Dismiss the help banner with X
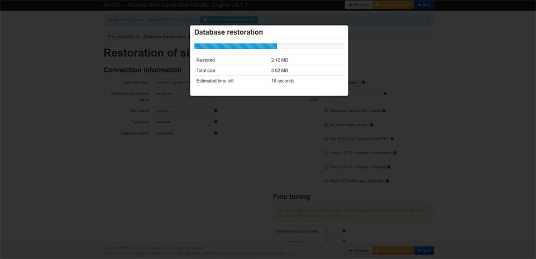Viewport: 536px width, 259px height. [x=428, y=18]
